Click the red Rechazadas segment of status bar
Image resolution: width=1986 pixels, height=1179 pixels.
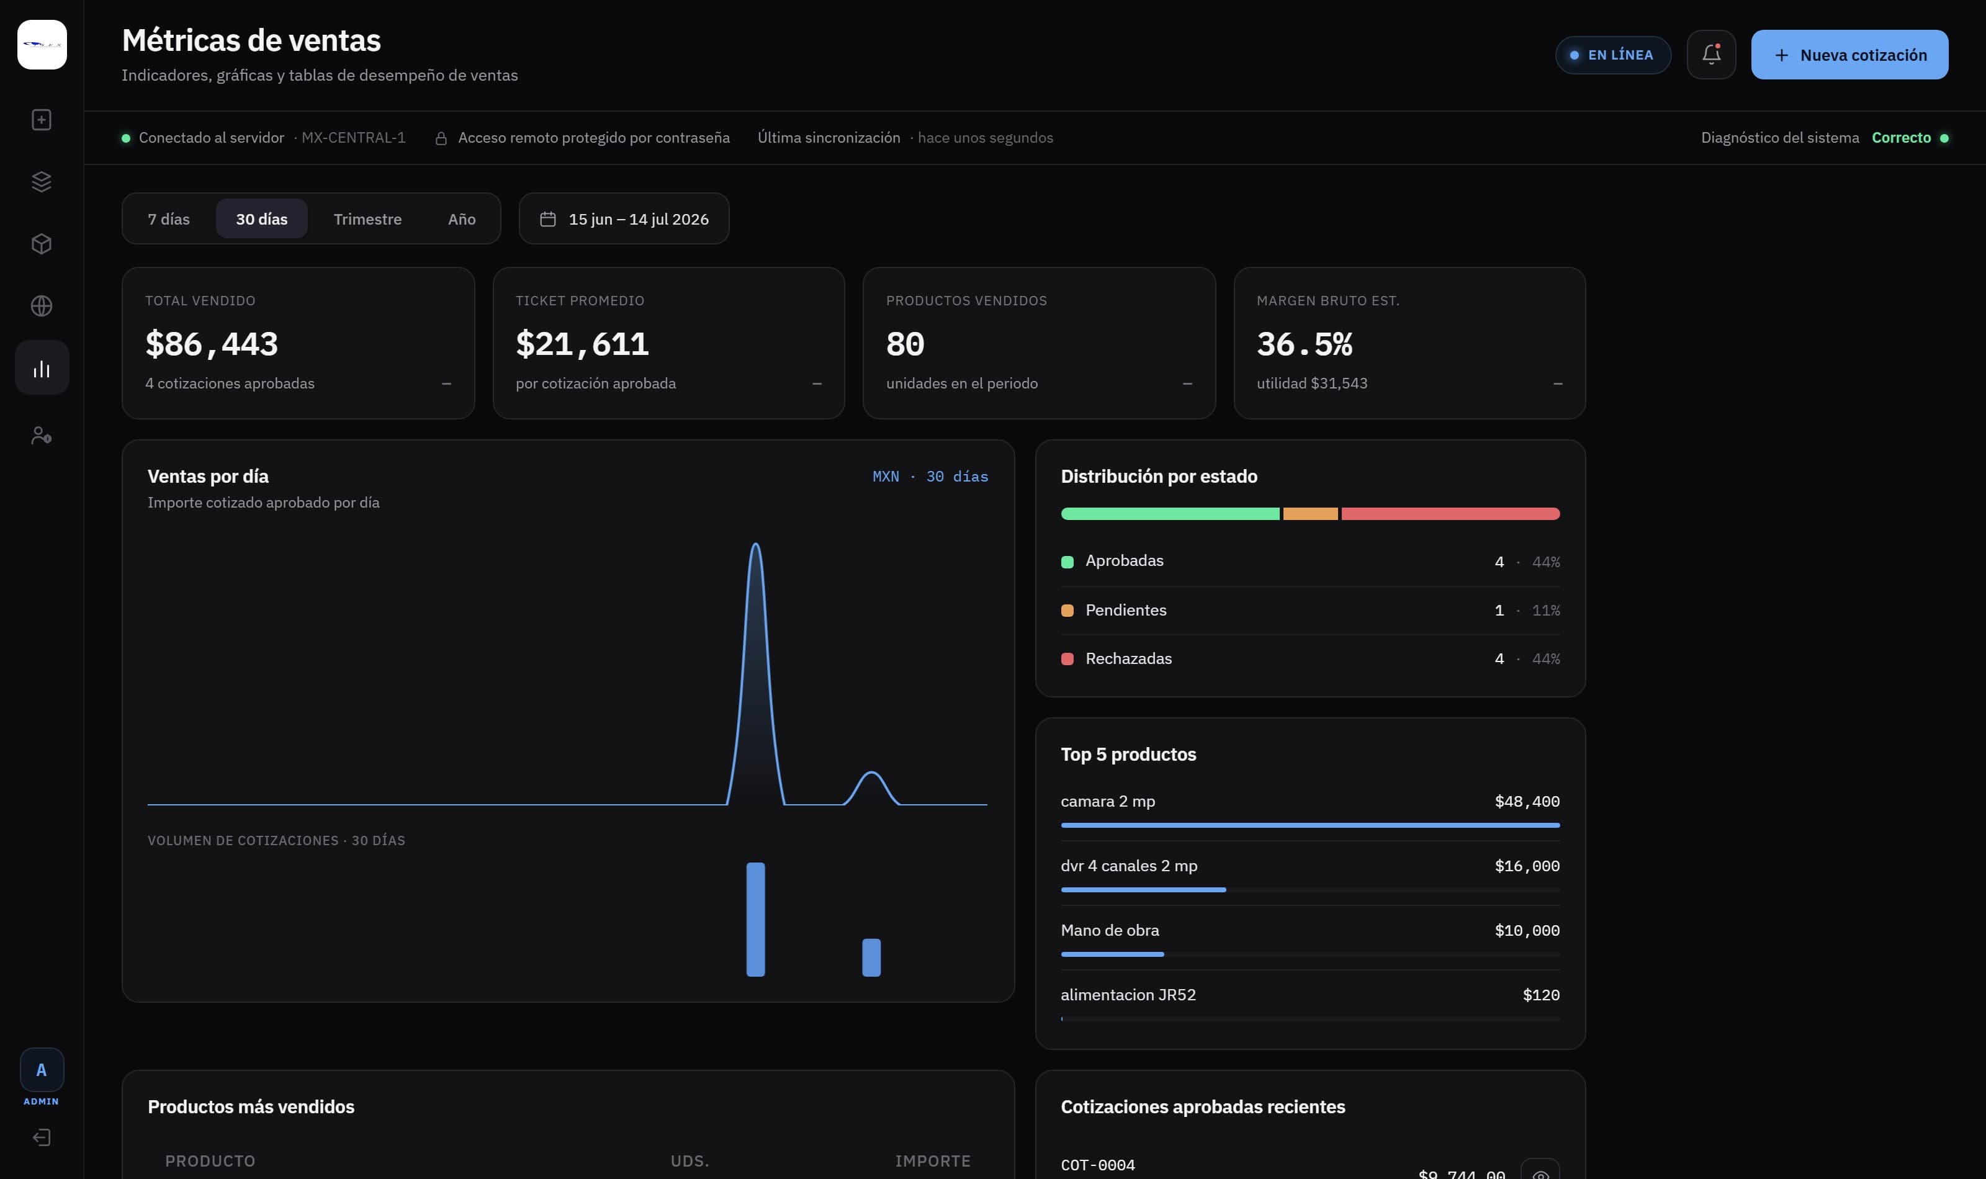[1450, 514]
